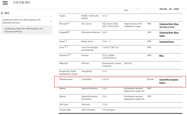Click the 고객 지원 센터 header title

pos(21,3)
